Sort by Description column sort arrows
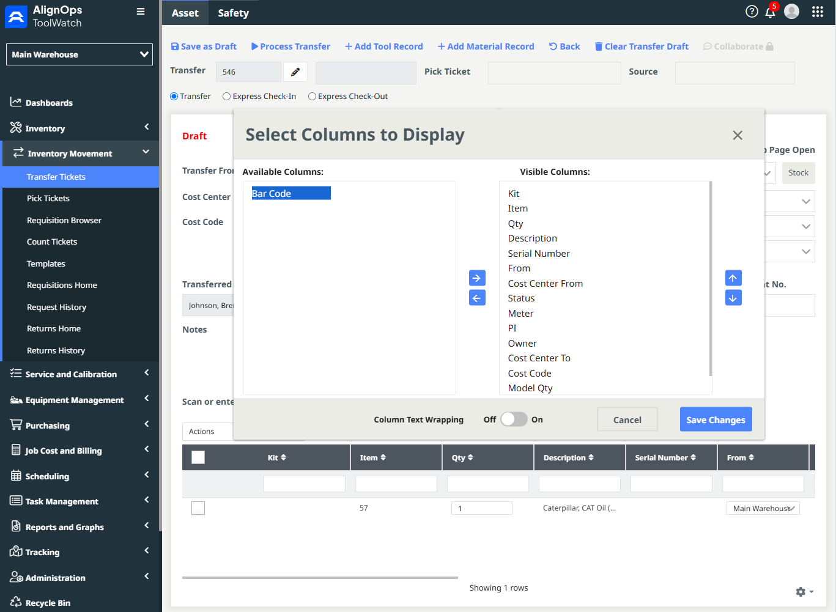The image size is (836, 612). coord(591,457)
